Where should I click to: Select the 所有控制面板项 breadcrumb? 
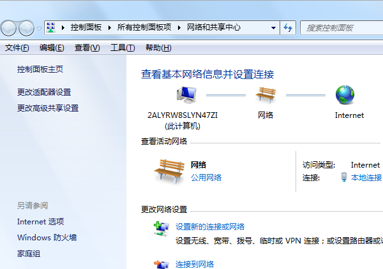click(x=144, y=27)
